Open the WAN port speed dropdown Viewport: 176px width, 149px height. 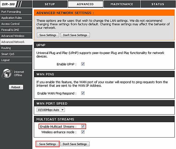click(51, 110)
